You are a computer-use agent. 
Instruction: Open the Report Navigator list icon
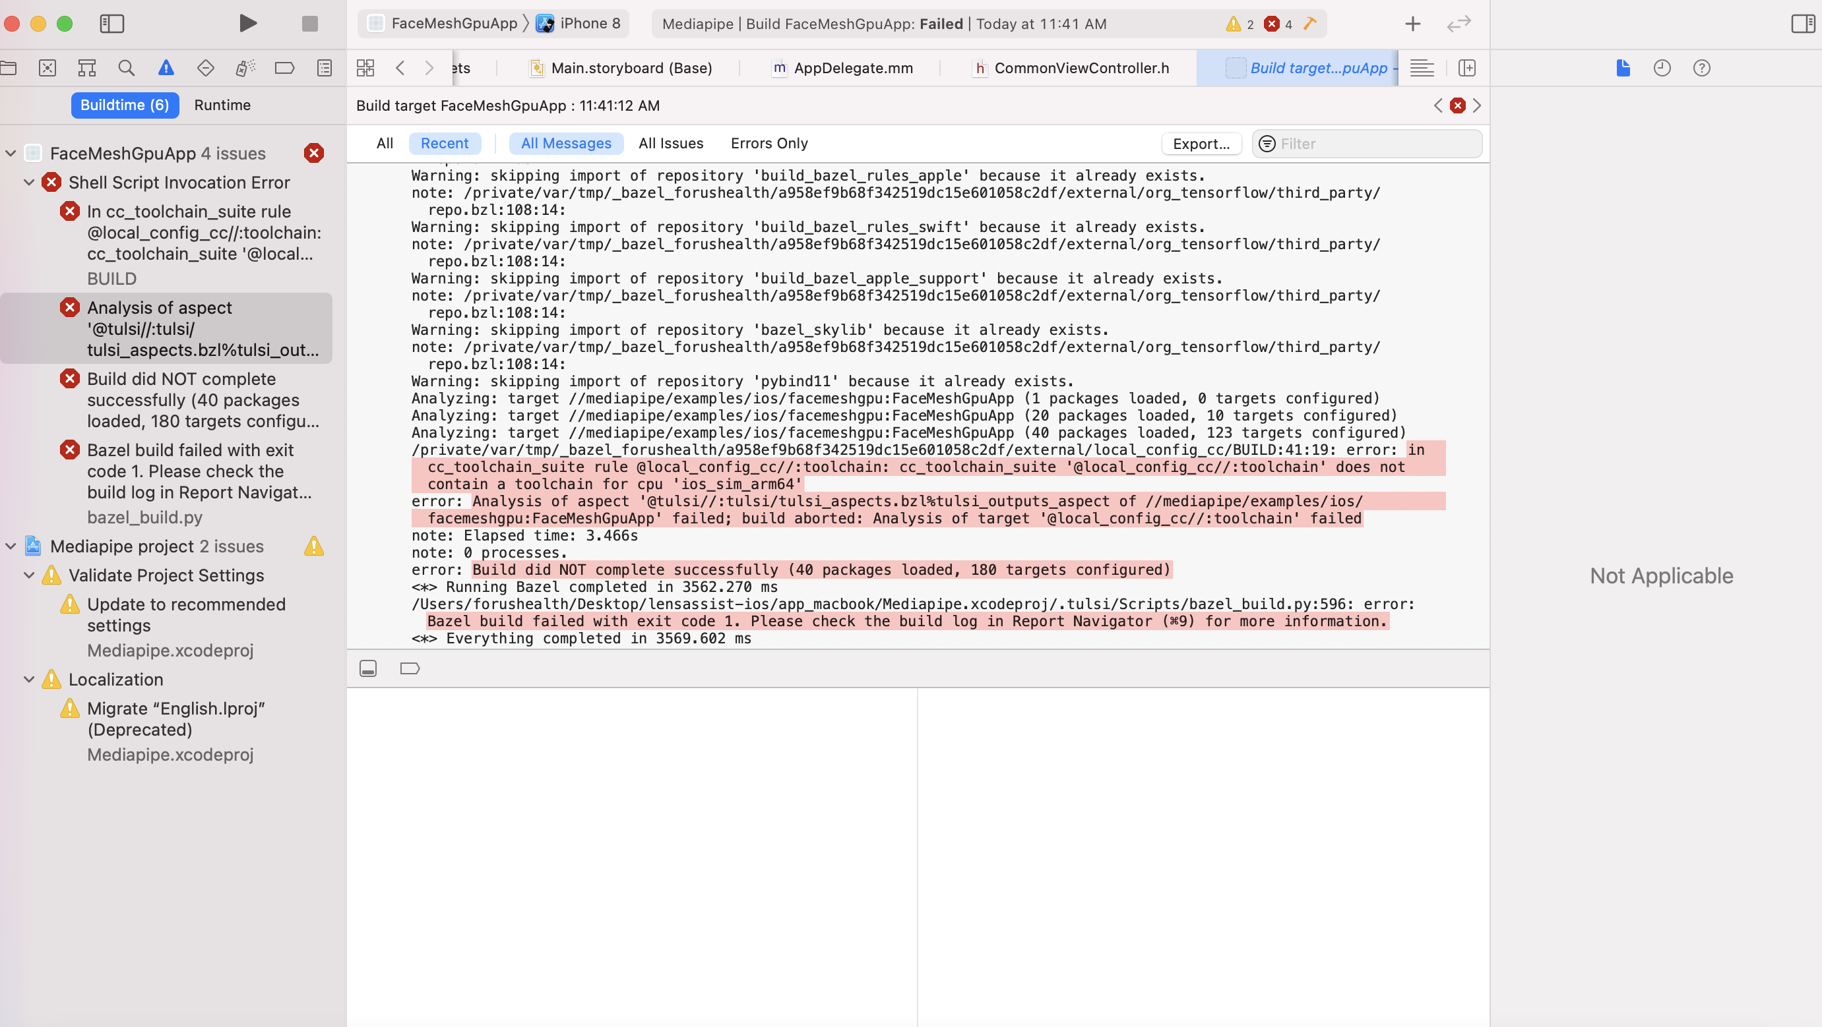(324, 68)
